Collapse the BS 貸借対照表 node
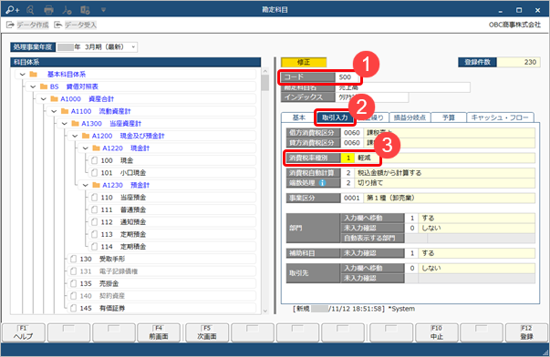550x357 pixels. [x=33, y=87]
